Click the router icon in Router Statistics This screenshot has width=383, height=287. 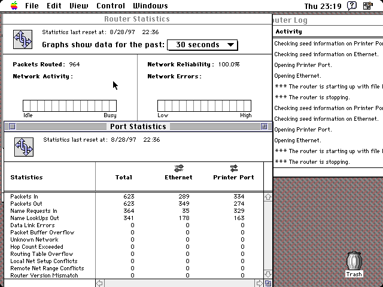(x=23, y=39)
